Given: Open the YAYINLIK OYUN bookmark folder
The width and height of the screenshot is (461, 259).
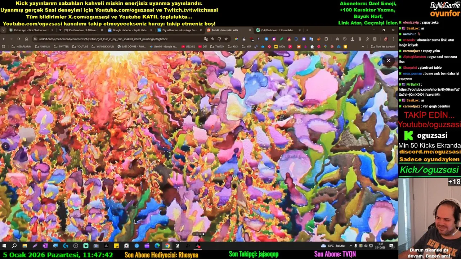Looking at the screenshot, I should (x=103, y=47).
